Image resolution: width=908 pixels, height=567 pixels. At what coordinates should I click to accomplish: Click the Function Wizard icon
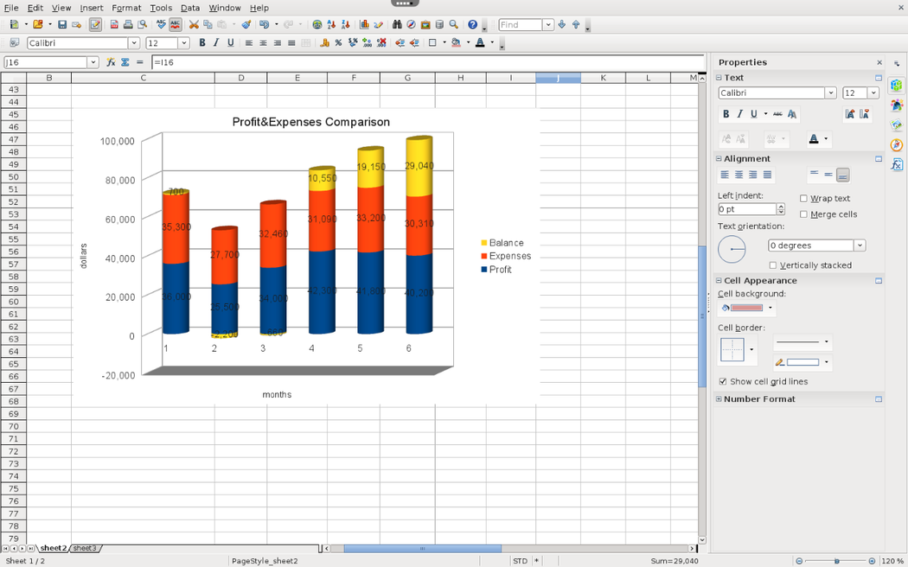[x=111, y=62]
